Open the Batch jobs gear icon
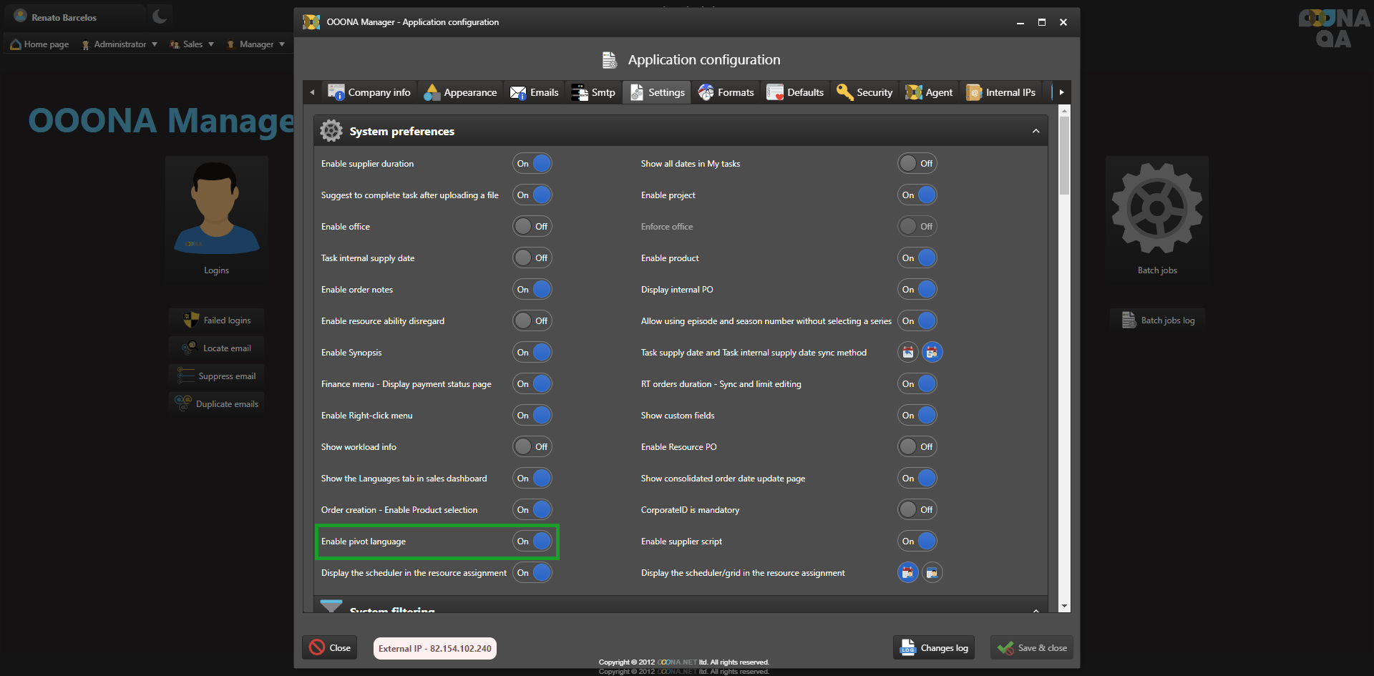The width and height of the screenshot is (1374, 676). 1156,209
